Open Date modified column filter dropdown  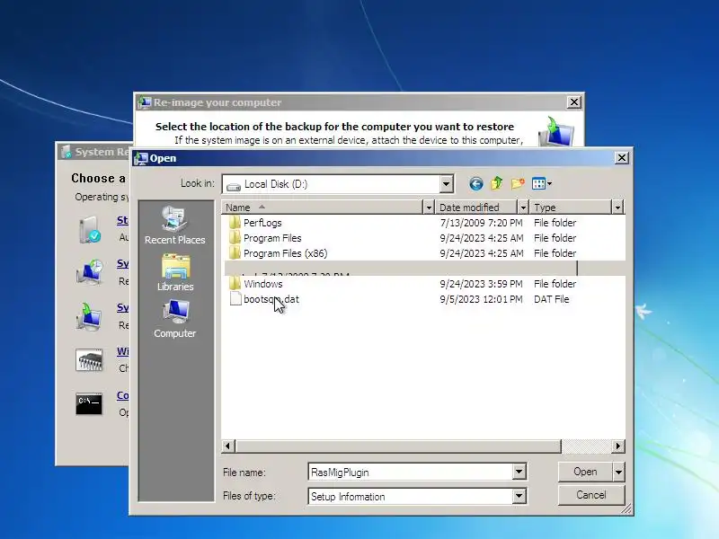coord(523,208)
